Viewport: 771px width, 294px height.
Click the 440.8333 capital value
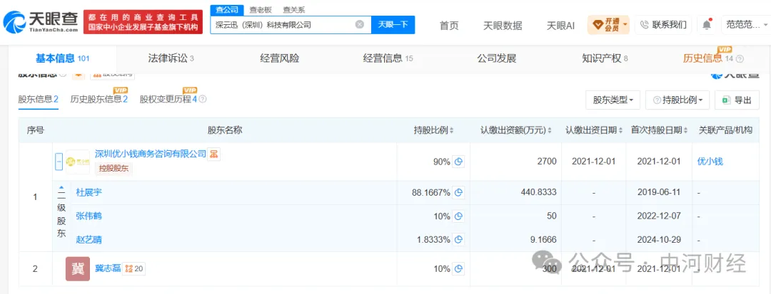(538, 192)
